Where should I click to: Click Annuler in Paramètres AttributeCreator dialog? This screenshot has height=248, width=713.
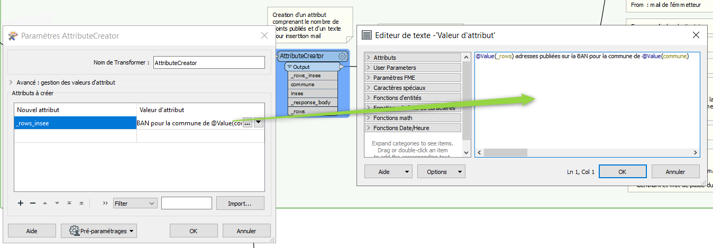click(246, 231)
